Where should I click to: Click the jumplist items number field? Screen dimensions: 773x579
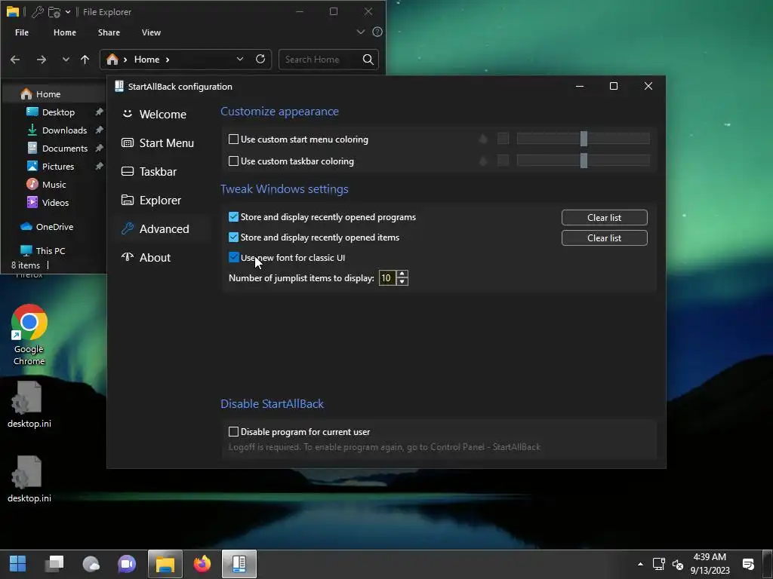click(387, 278)
